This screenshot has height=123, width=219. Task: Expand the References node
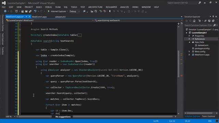(189, 39)
